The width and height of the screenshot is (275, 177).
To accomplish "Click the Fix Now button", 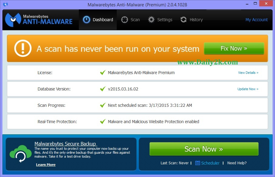I will pos(234,48).
